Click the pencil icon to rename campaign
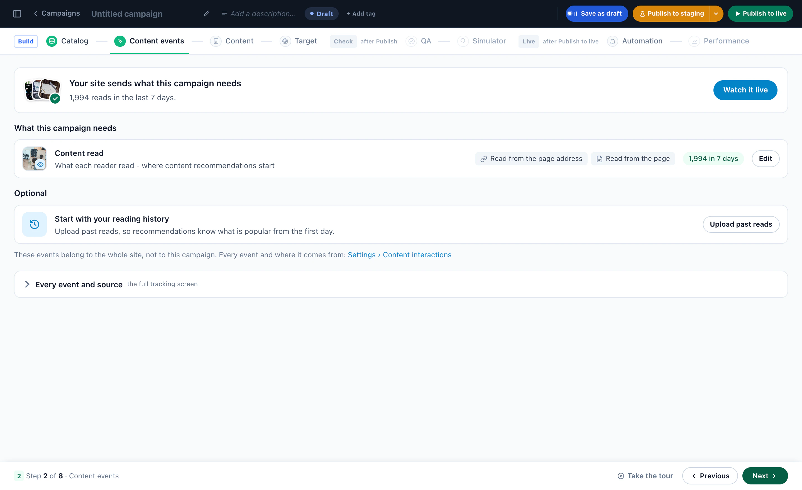 click(206, 13)
